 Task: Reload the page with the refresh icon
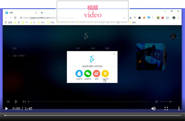pyautogui.click(x=15, y=18)
